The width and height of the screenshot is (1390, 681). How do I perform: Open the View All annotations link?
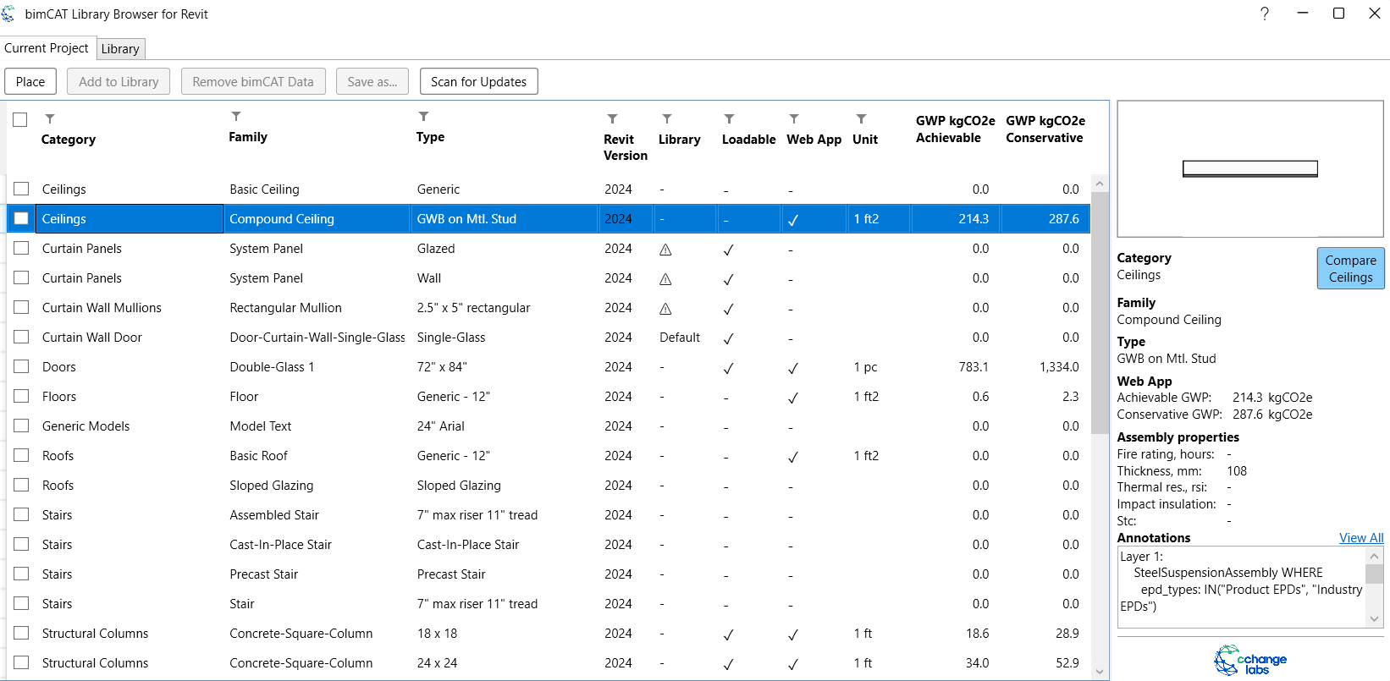pos(1360,538)
